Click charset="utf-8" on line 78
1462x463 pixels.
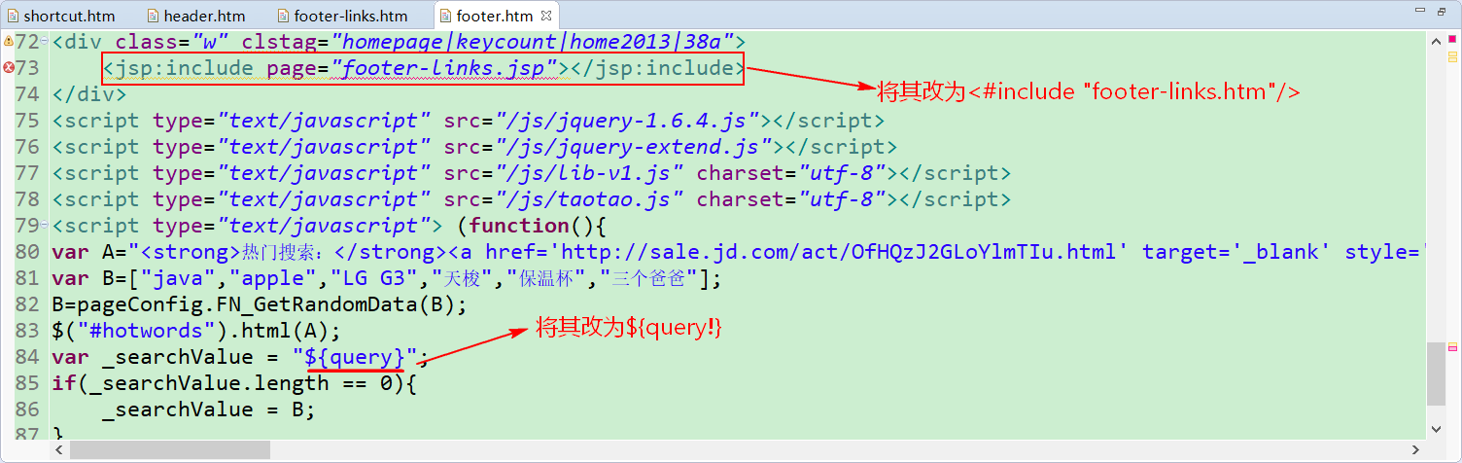[798, 199]
